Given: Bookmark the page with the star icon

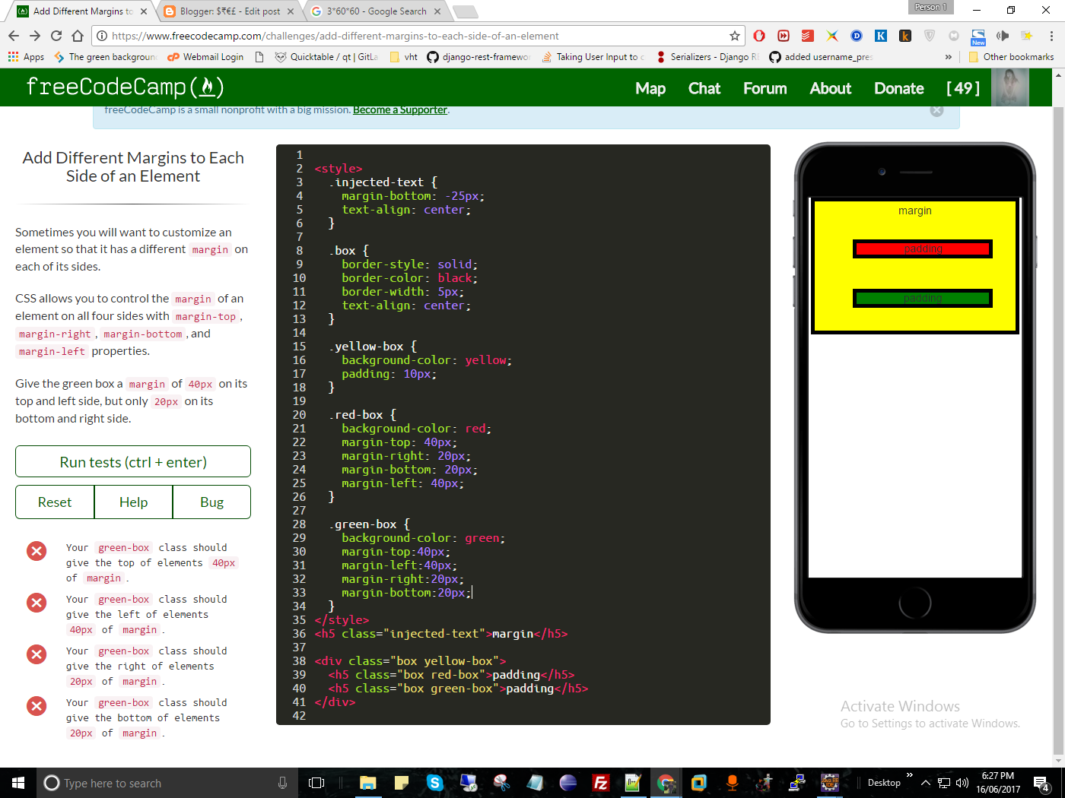Looking at the screenshot, I should [x=733, y=35].
